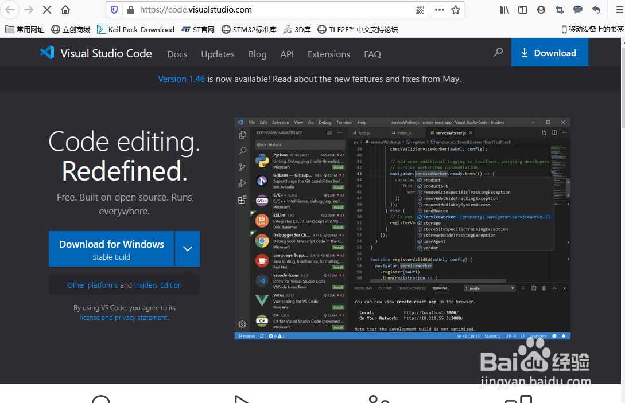Open the Keil Pack-Download bookmark
The width and height of the screenshot is (625, 403).
[136, 29]
